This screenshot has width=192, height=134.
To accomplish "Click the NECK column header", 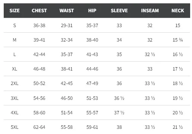I will (178, 11).
